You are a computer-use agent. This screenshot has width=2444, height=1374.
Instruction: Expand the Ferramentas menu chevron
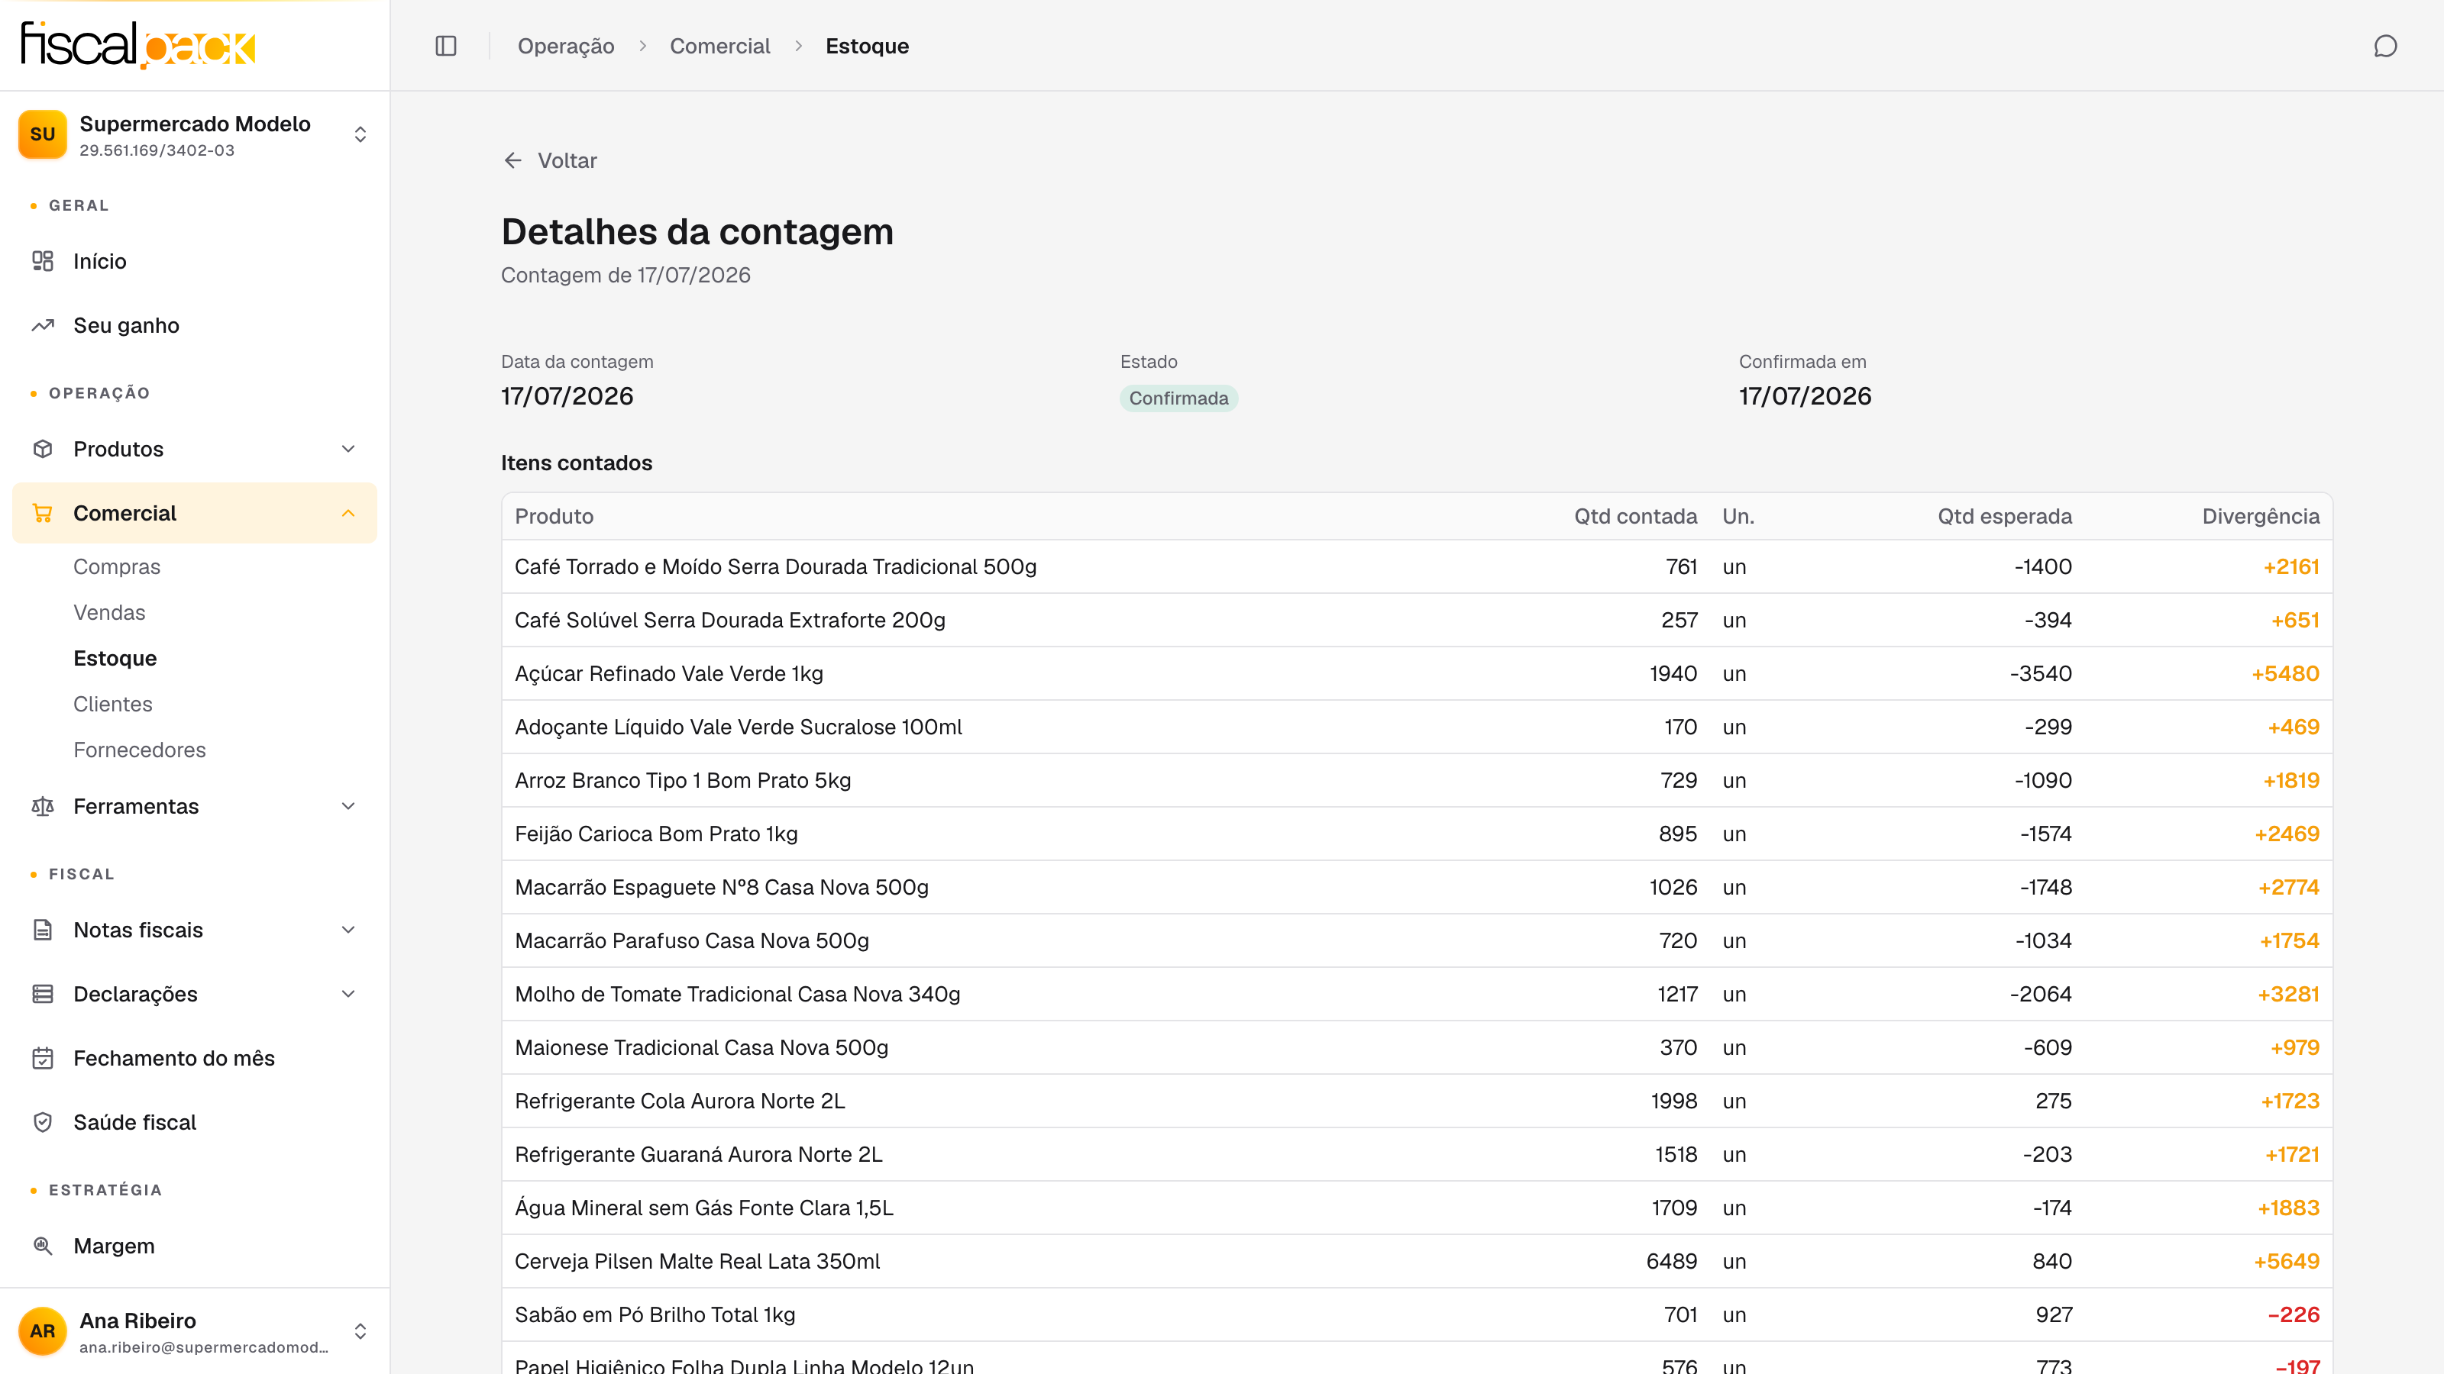tap(348, 806)
